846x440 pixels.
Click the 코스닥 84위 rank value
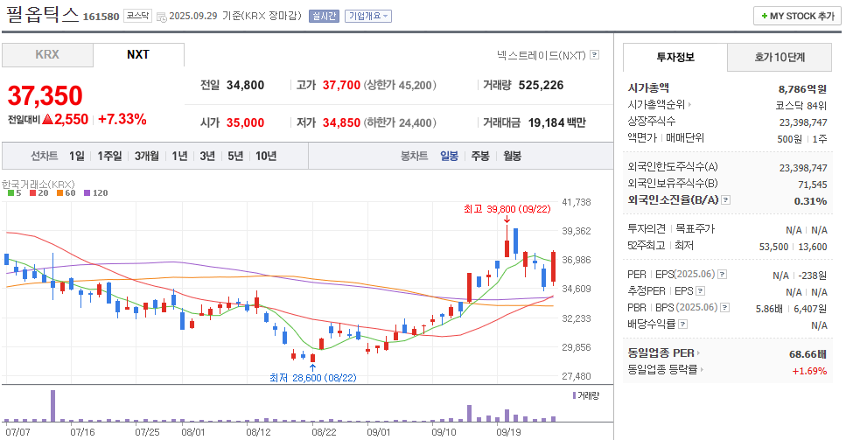(x=801, y=106)
